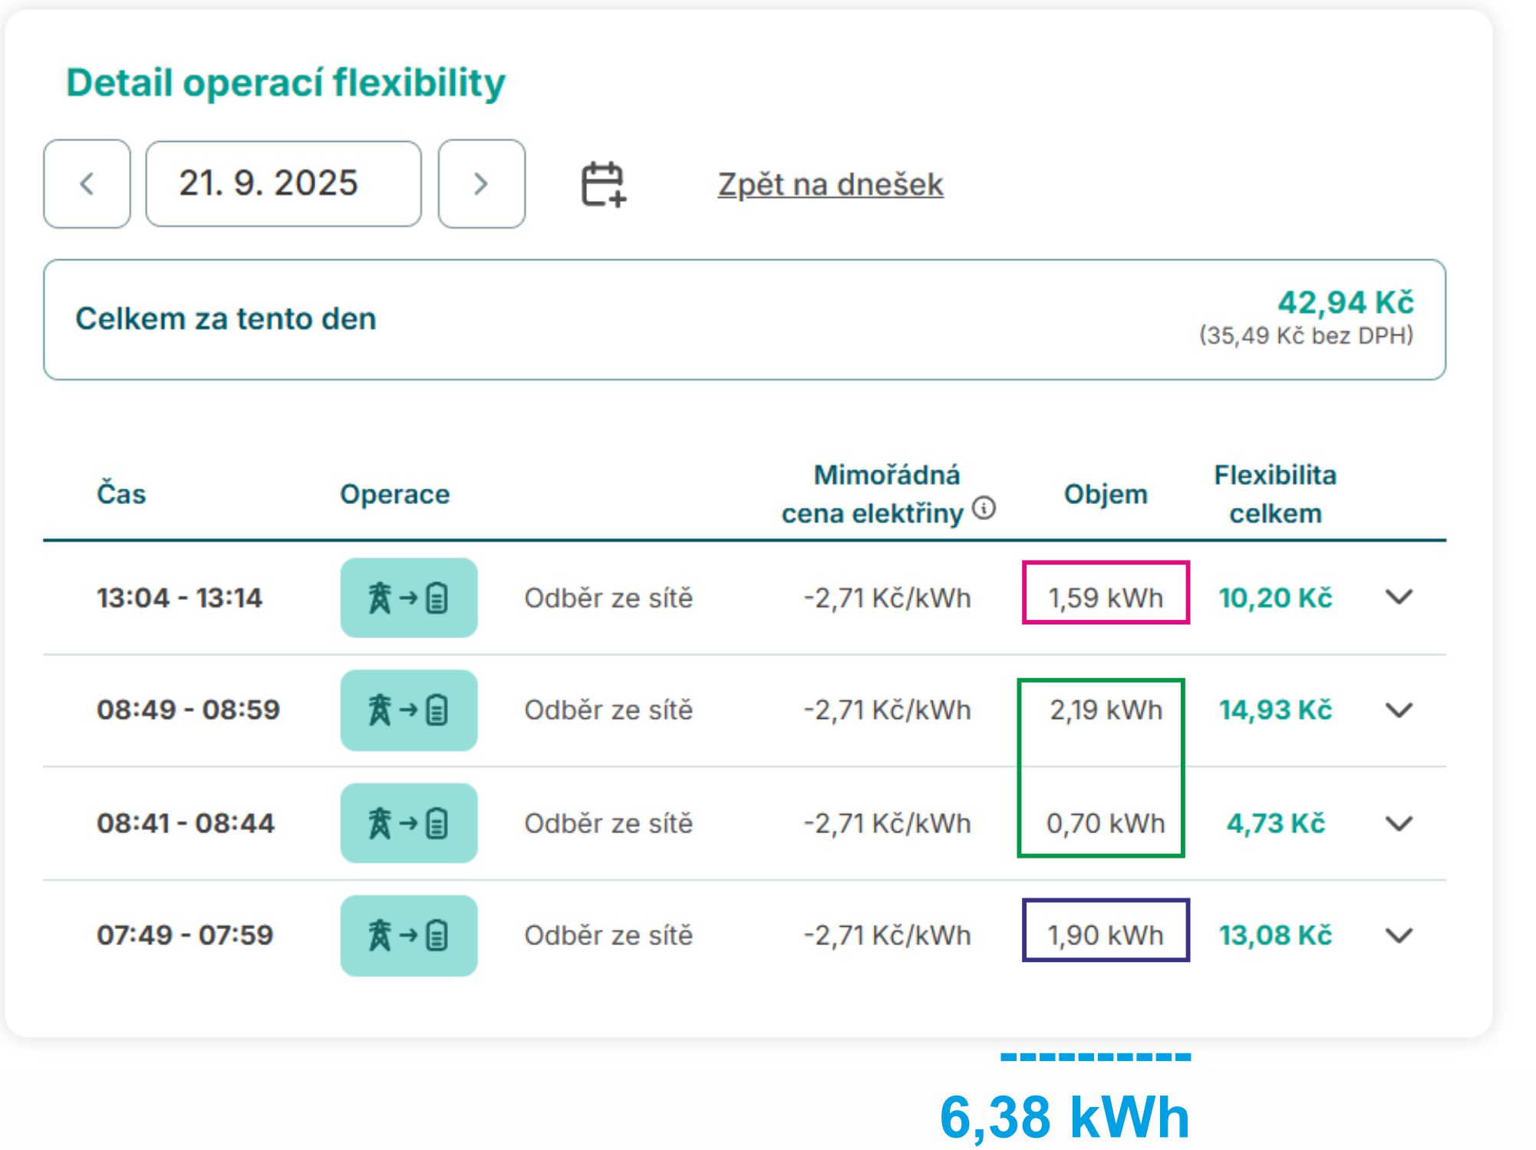Expand the 13:04 - 13:14 operation details
The height and width of the screenshot is (1150, 1536).
click(x=1399, y=597)
